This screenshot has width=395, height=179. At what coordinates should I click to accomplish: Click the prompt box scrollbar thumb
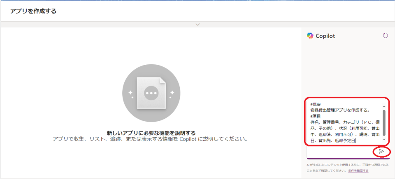[384, 123]
